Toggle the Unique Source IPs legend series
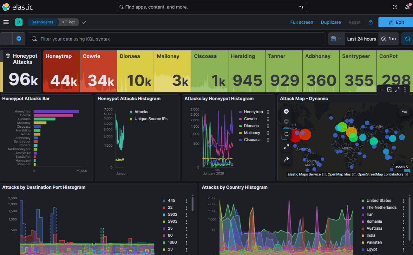The height and width of the screenshot is (255, 413). click(151, 119)
